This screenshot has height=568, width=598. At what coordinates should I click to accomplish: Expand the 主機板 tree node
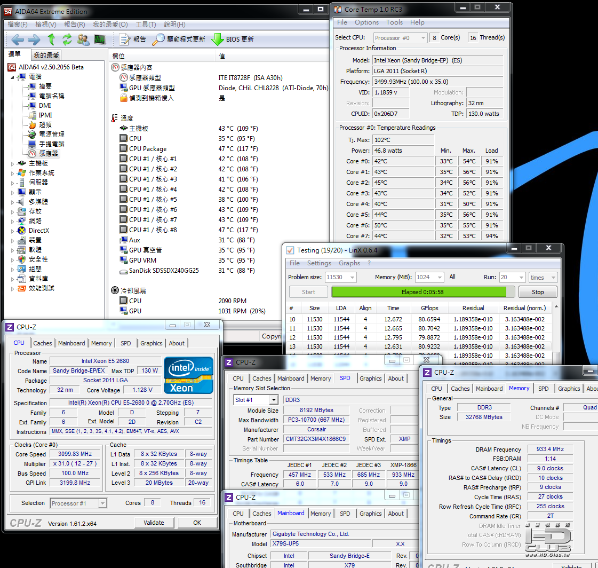[x=13, y=163]
